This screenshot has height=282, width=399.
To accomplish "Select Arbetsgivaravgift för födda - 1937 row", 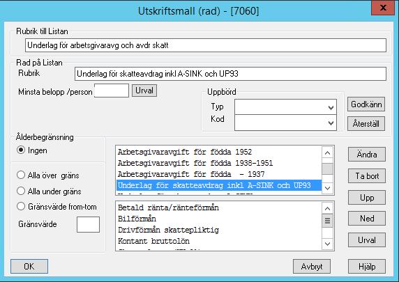I will pyautogui.click(x=219, y=174).
